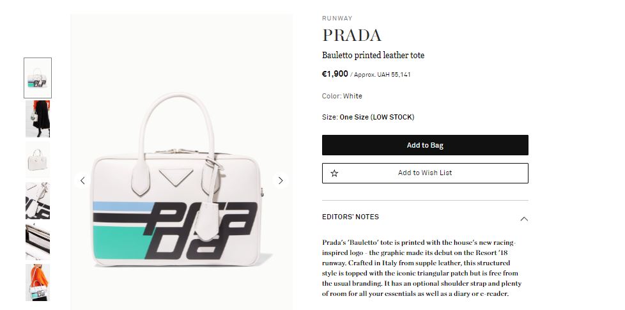Click the previous image arrow
The height and width of the screenshot is (310, 625).
point(82,180)
